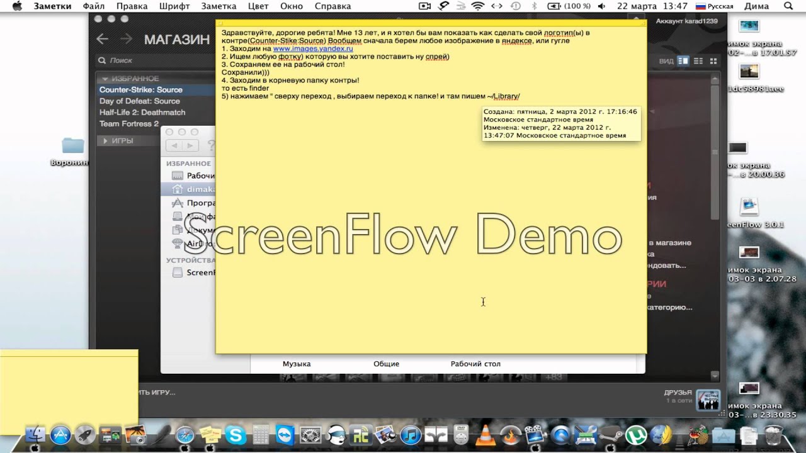Open the Окно menu
This screenshot has width=806, height=453.
292,6
